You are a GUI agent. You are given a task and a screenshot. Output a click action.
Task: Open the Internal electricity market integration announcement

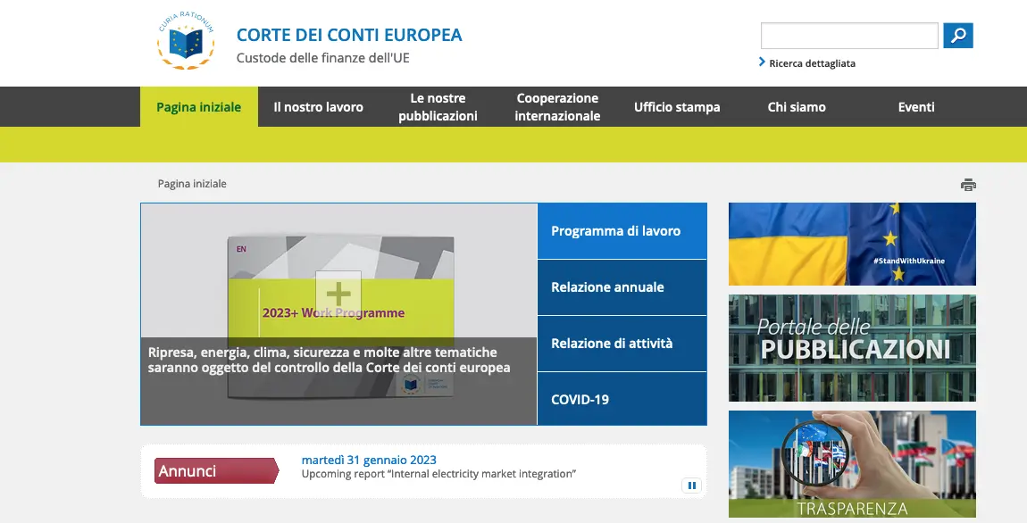(438, 474)
